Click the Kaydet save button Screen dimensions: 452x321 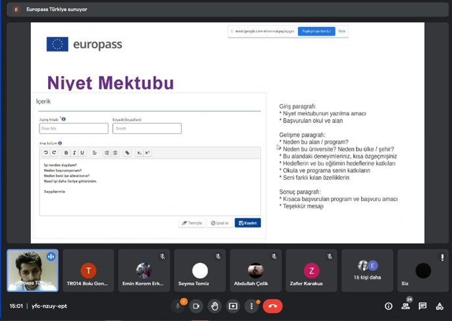[247, 223]
